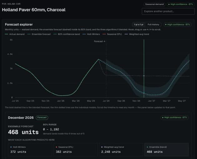Select the Ensemble (blend) 468 units card
The width and height of the screenshot is (197, 159).
pyautogui.click(x=167, y=150)
